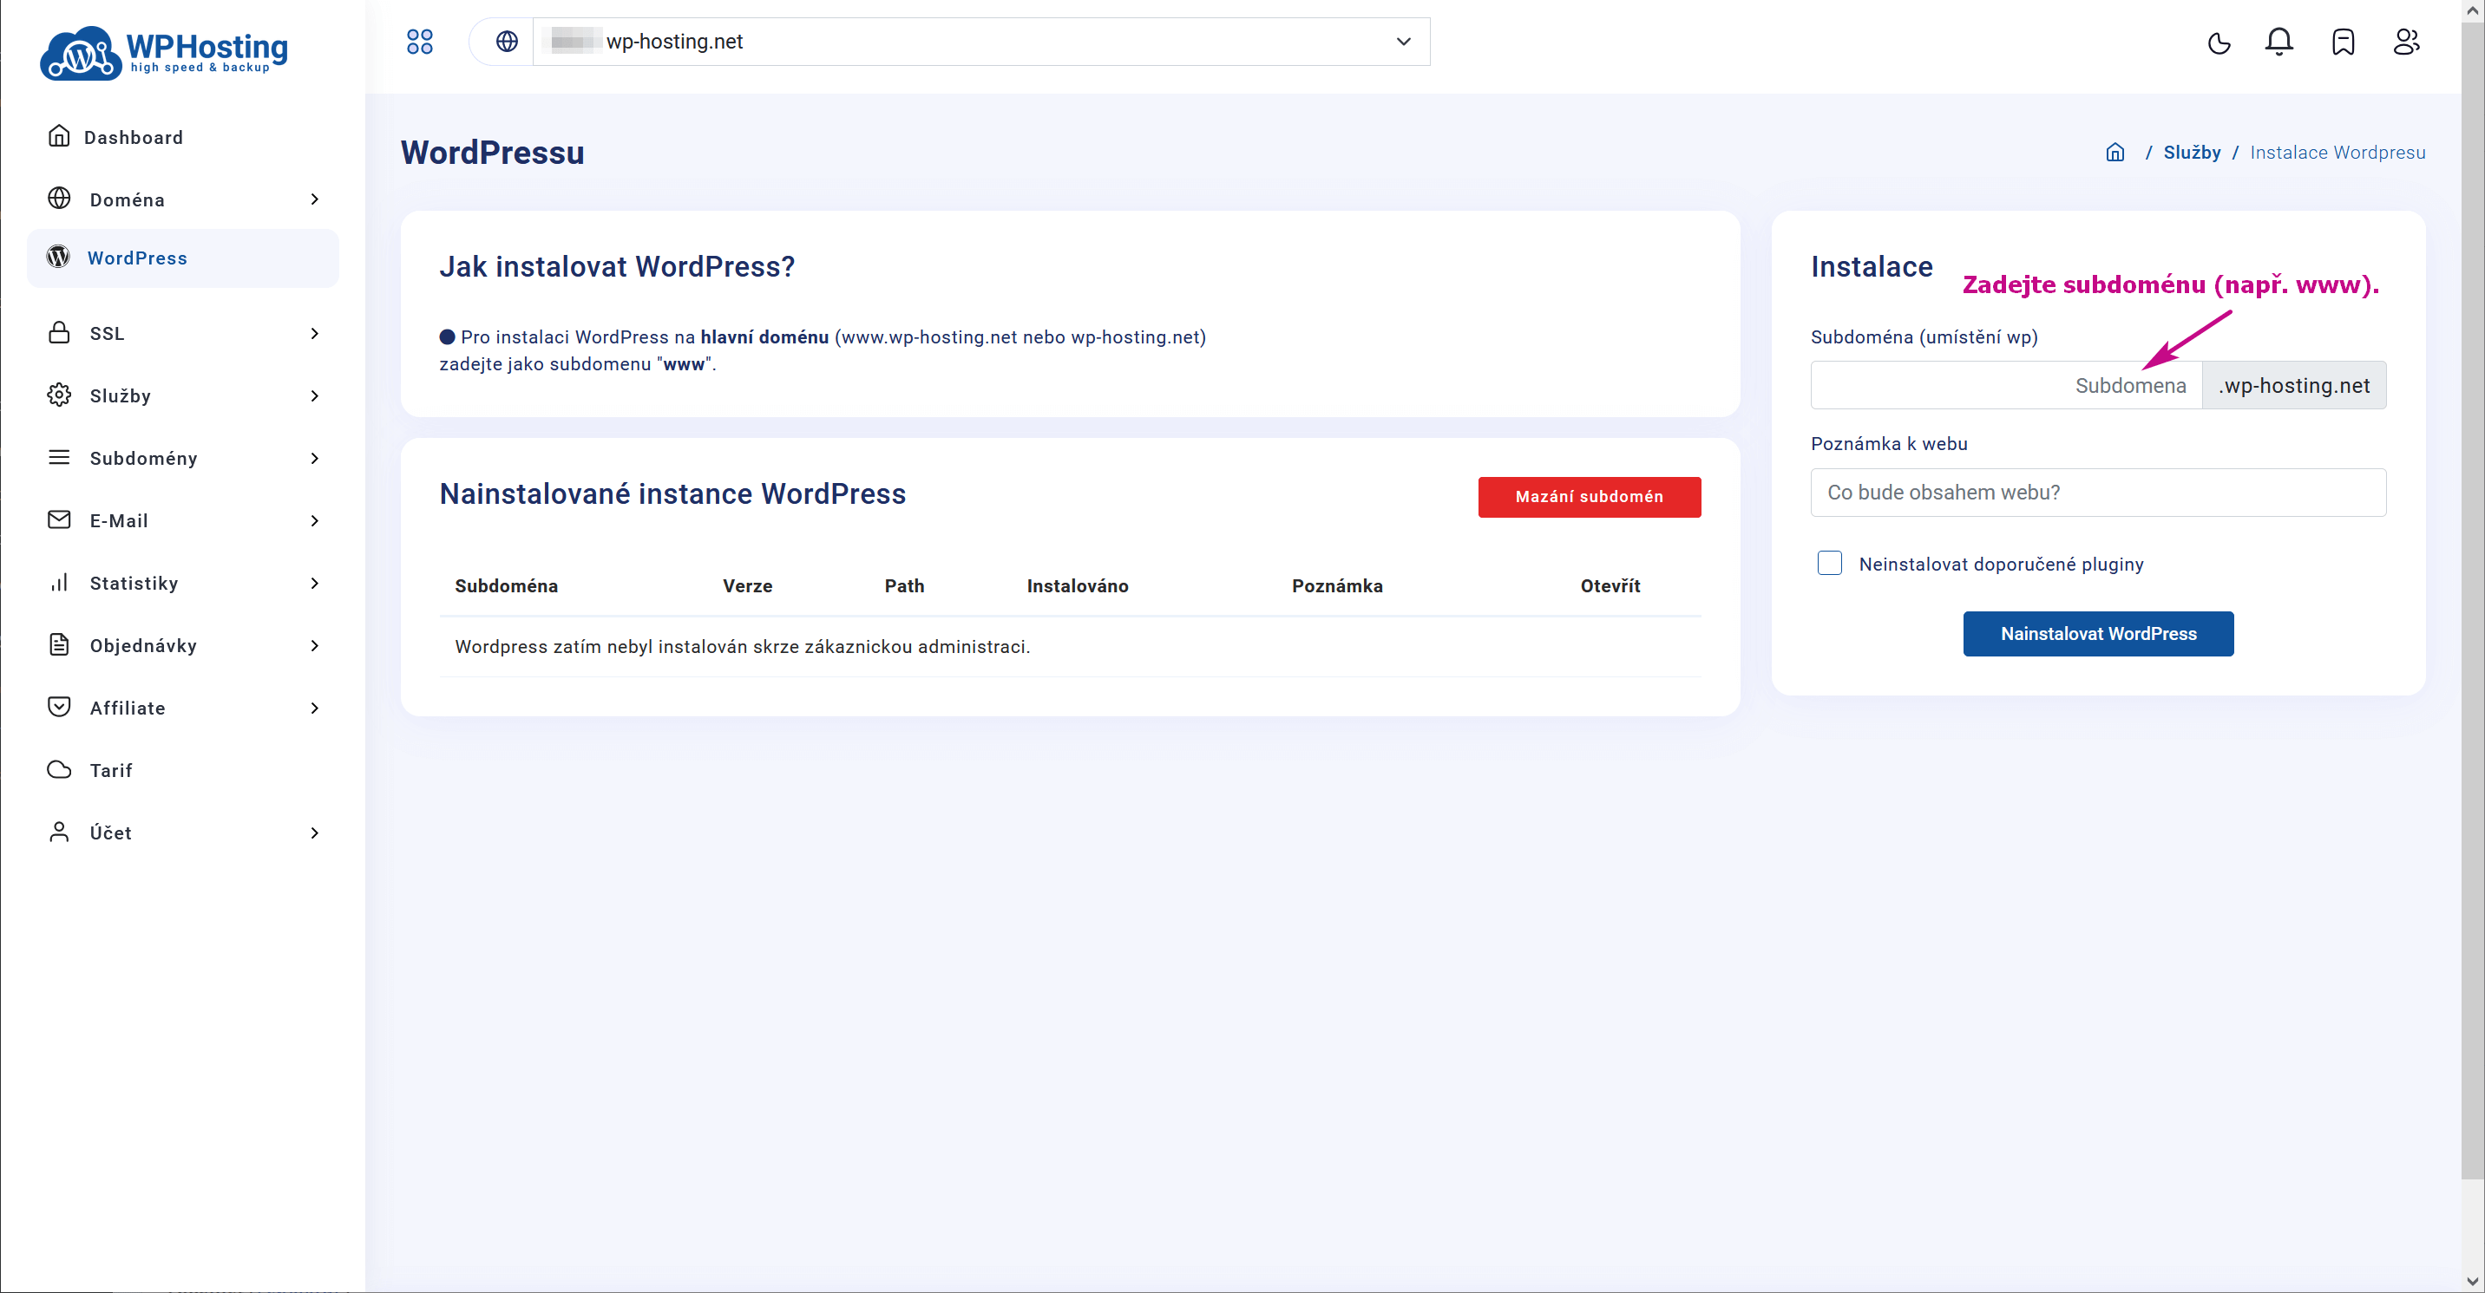
Task: Click the Otevřít column header
Action: 1609,585
